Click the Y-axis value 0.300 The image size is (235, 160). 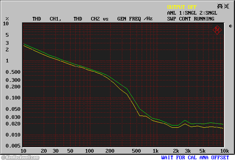(13, 80)
